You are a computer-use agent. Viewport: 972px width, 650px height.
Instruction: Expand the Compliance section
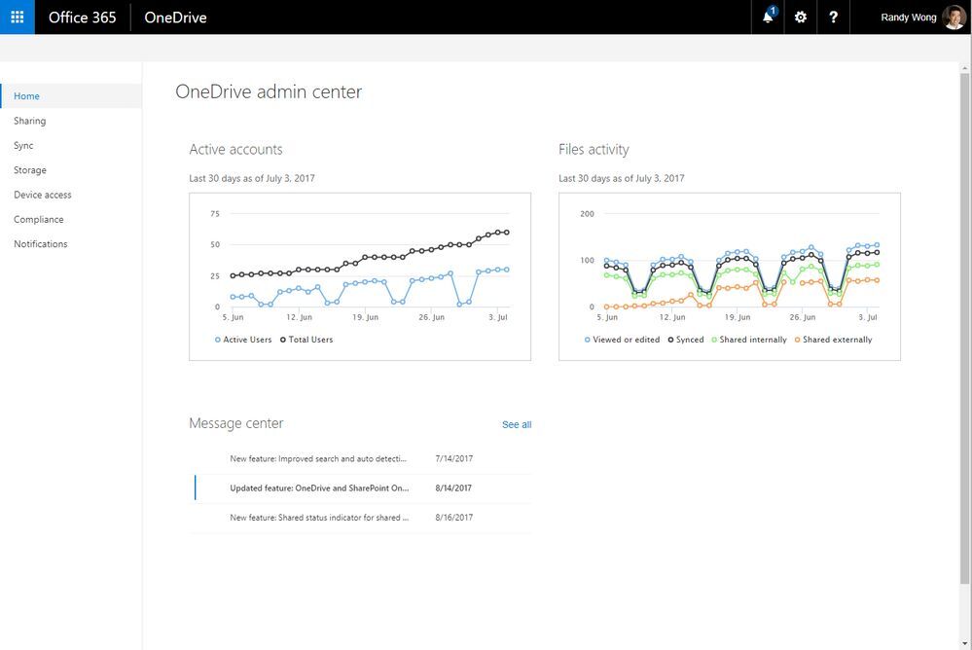(39, 218)
